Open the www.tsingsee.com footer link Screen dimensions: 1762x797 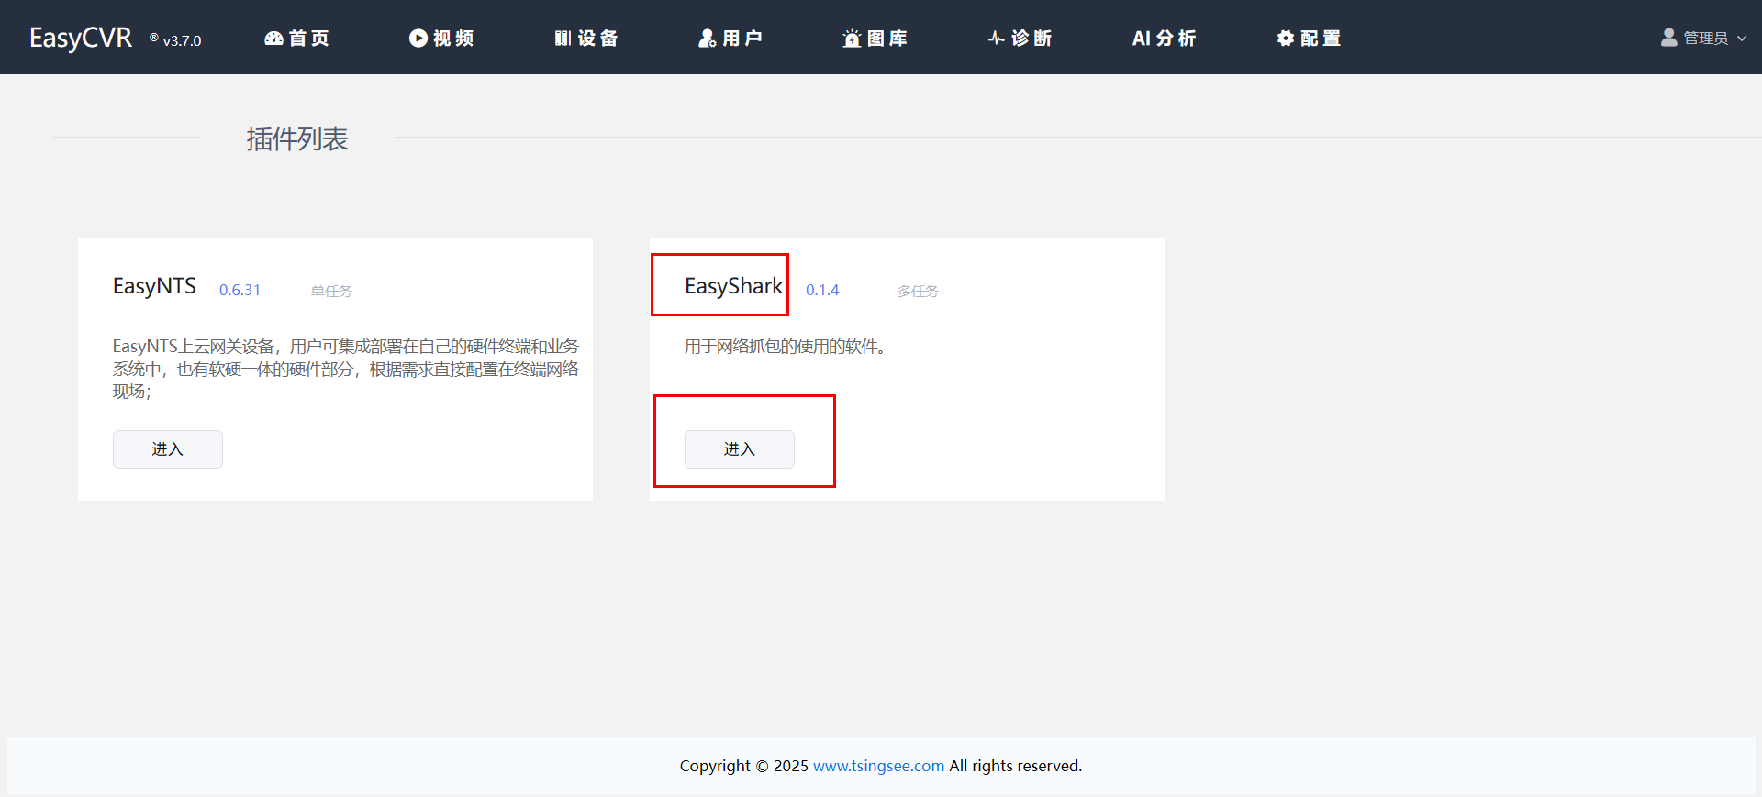[x=878, y=766]
